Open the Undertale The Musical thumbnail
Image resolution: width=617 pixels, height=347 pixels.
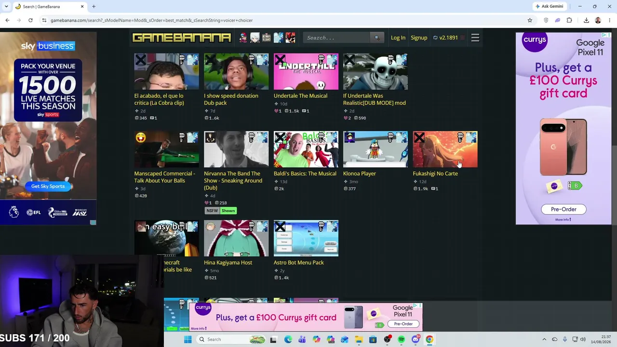(x=306, y=72)
